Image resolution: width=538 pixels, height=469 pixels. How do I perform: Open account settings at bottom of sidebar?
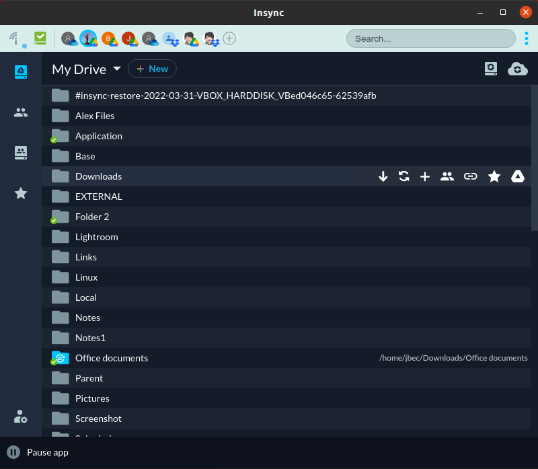[x=21, y=417]
